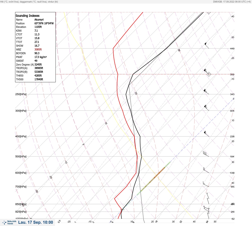Click the red WBZ value 3085ft

pos(38,49)
